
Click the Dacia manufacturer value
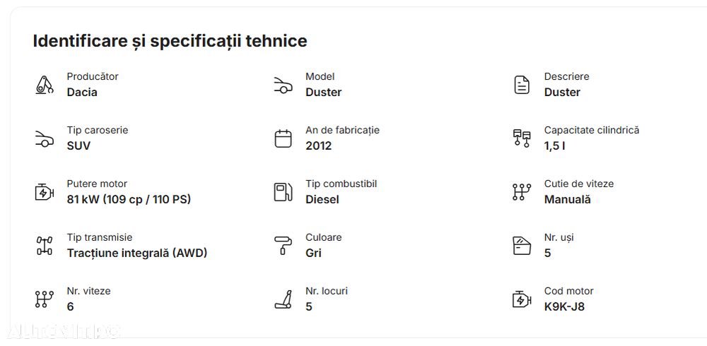82,93
